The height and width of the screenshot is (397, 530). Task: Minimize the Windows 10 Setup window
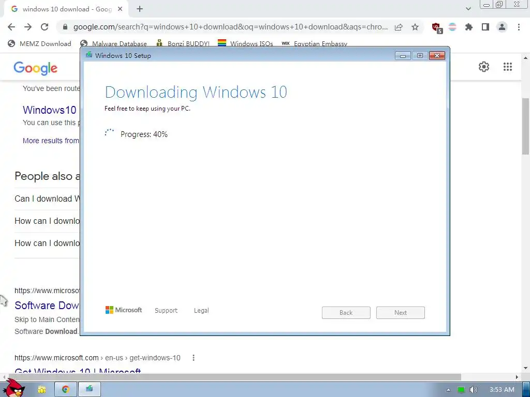403,56
